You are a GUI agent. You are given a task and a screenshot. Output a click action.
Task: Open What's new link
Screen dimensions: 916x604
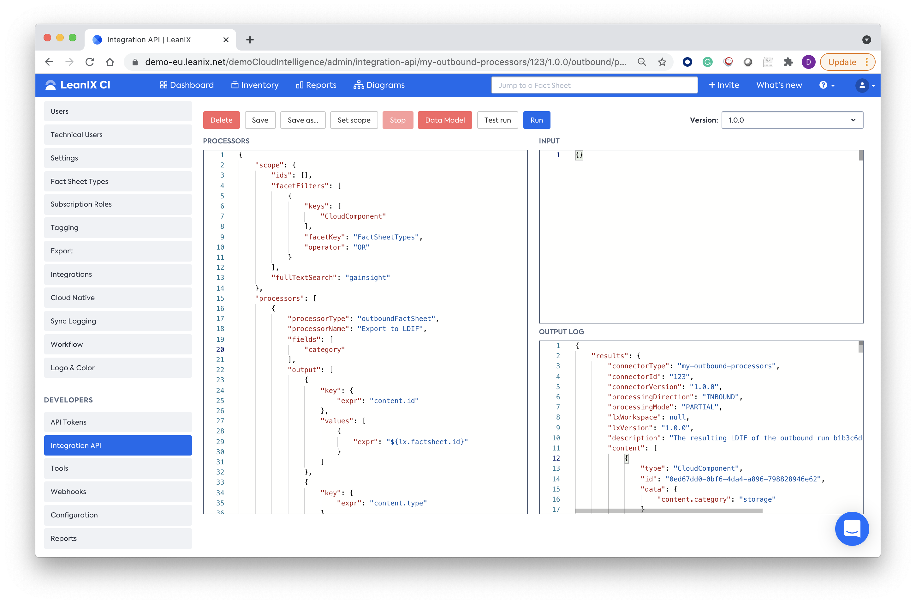(779, 85)
